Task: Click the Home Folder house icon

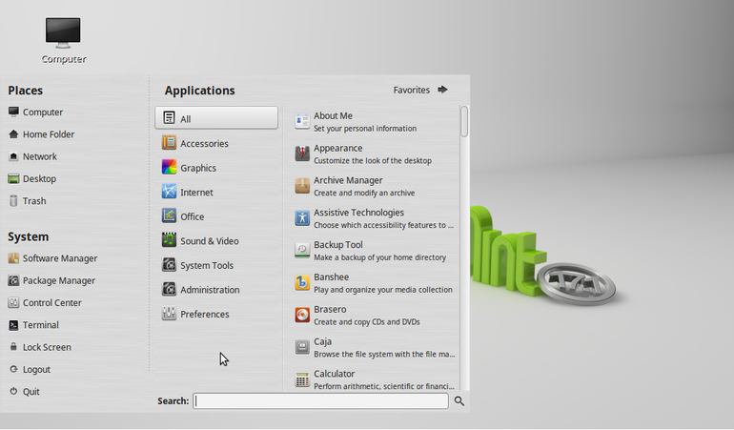Action: coord(13,134)
